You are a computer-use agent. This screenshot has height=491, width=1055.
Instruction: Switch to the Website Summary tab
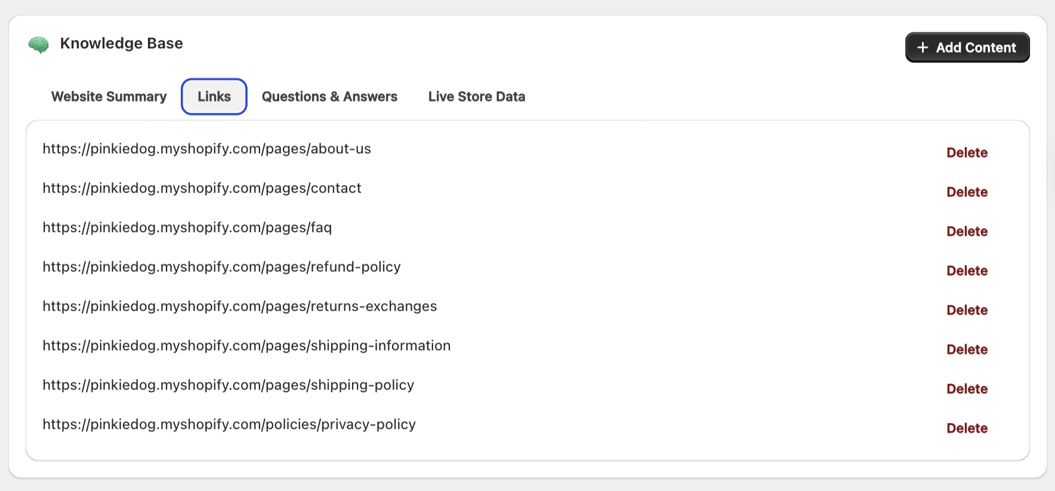tap(109, 97)
